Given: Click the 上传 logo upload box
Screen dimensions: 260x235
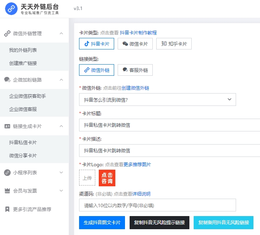Looking at the screenshot, I should (87, 178).
